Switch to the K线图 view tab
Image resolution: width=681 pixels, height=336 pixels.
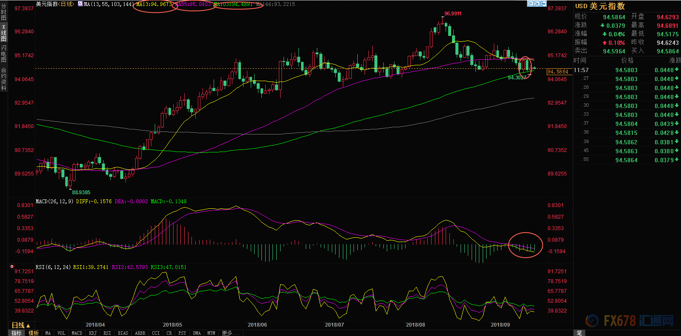point(4,33)
